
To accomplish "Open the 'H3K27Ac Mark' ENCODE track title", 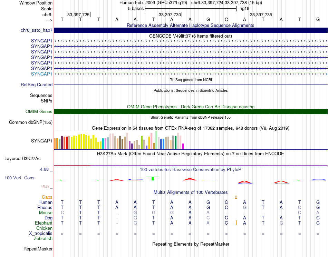I will point(190,154).
